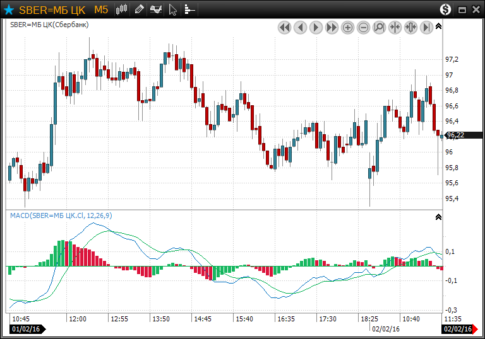The width and height of the screenshot is (485, 339).
Task: Step chart back one bar
Action: (300, 27)
